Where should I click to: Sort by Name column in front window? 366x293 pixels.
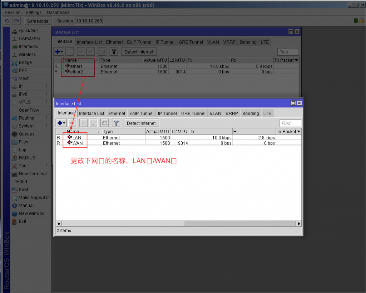(x=84, y=131)
